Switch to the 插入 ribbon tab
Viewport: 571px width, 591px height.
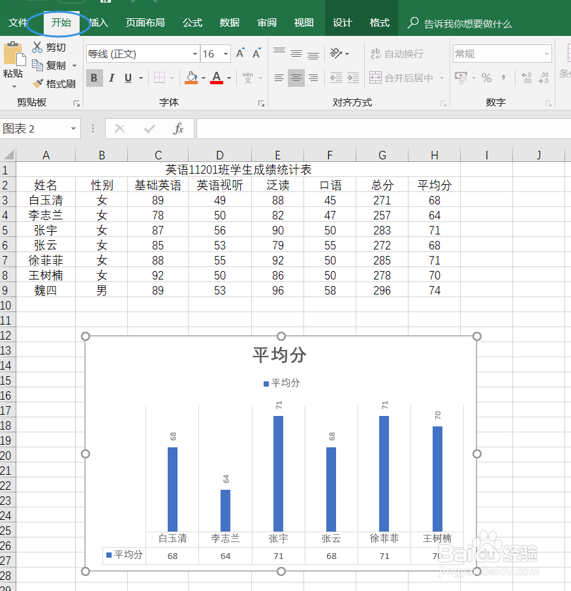98,22
